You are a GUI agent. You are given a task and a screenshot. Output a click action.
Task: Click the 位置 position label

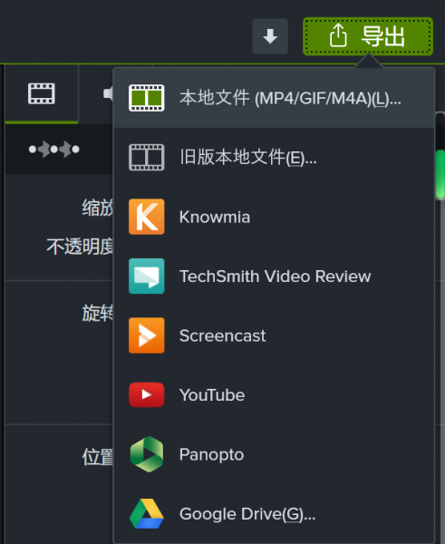coord(98,457)
